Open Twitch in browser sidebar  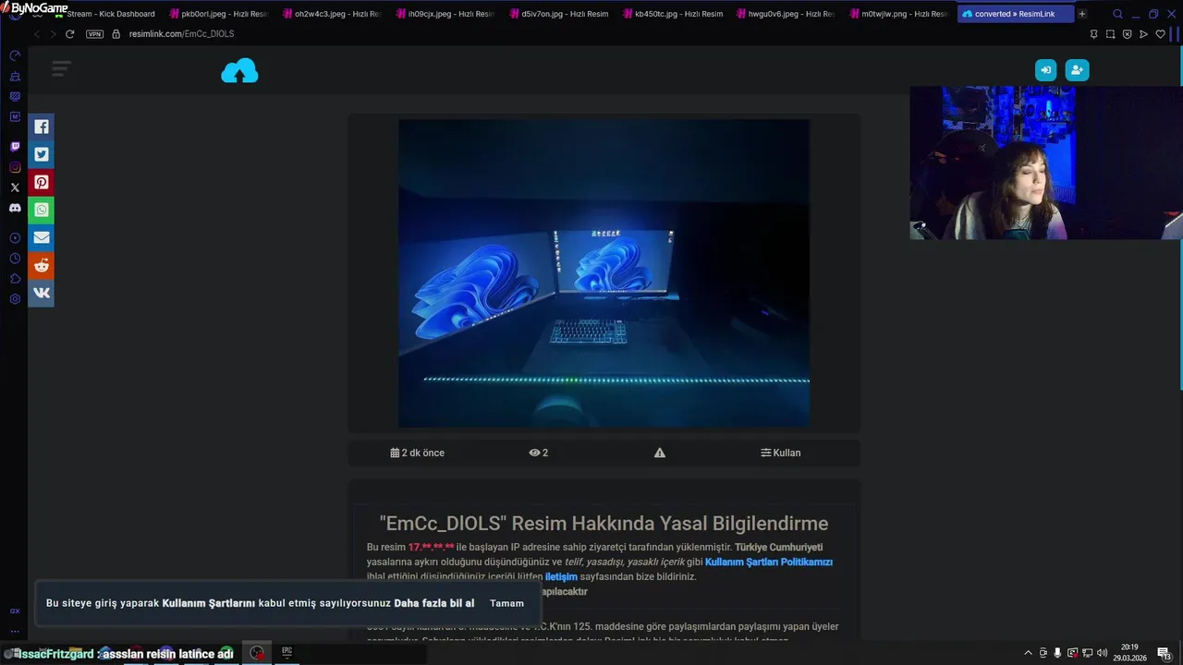click(15, 147)
